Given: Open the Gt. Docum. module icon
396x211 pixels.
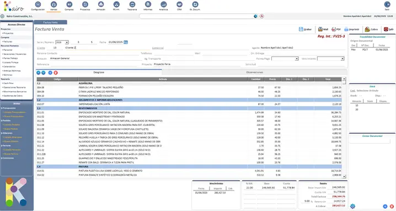Looking at the screenshot, I should tap(195, 4).
